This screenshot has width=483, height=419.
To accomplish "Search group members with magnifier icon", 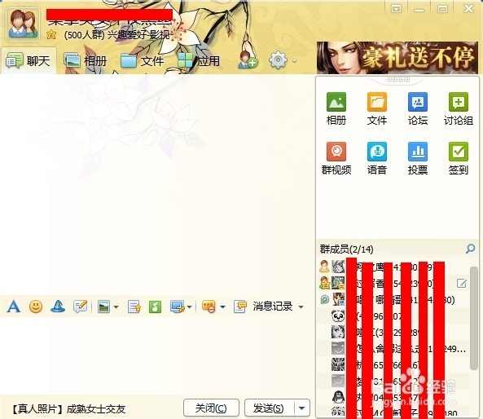I will pos(470,249).
